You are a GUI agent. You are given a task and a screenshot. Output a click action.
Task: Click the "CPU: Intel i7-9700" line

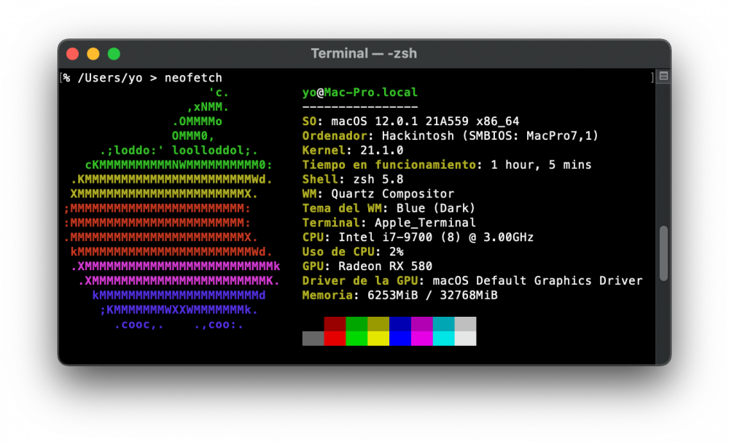[418, 237]
